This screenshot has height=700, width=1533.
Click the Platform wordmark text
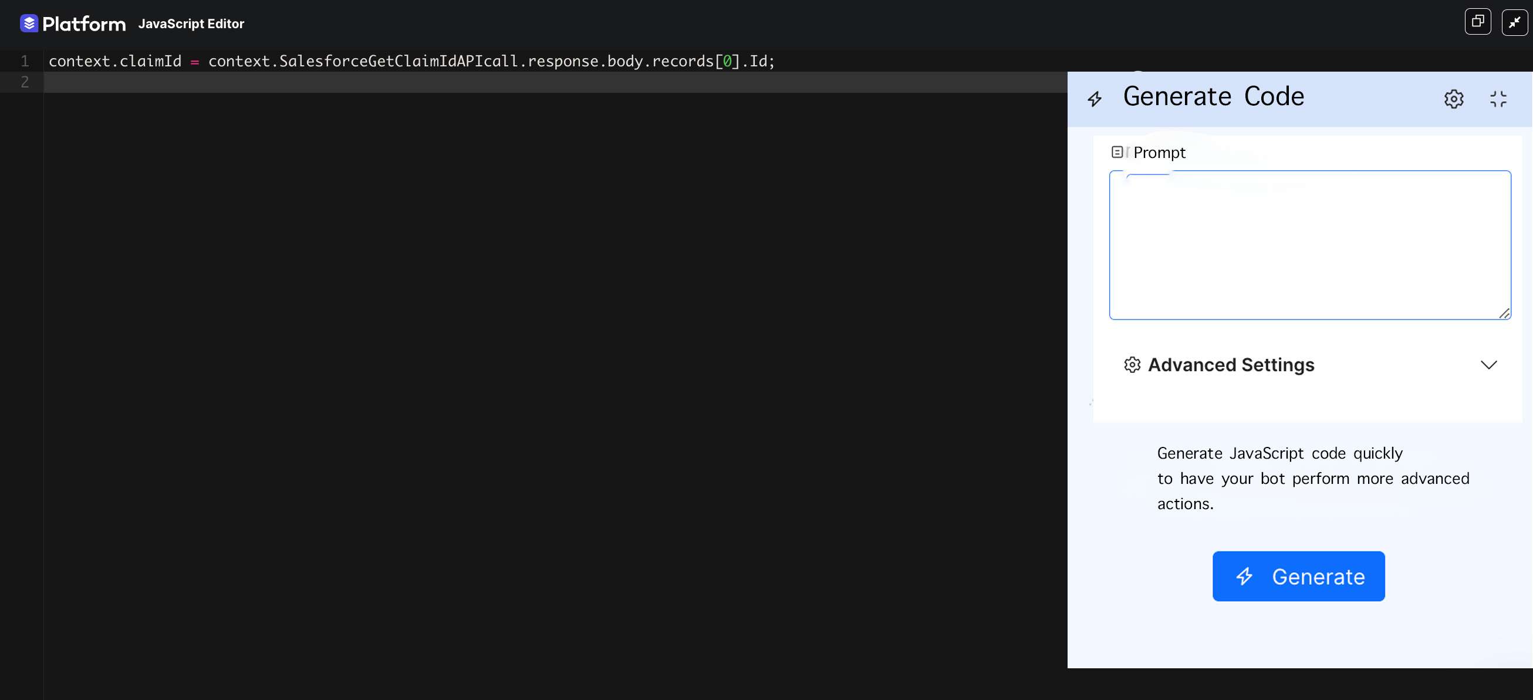coord(84,24)
